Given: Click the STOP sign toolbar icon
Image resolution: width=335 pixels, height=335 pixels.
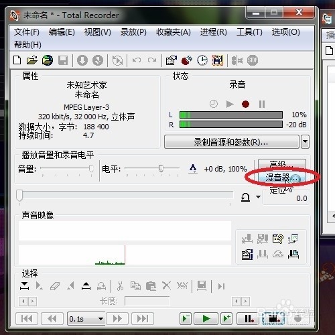Looking at the screenshot, I should tap(253, 60).
